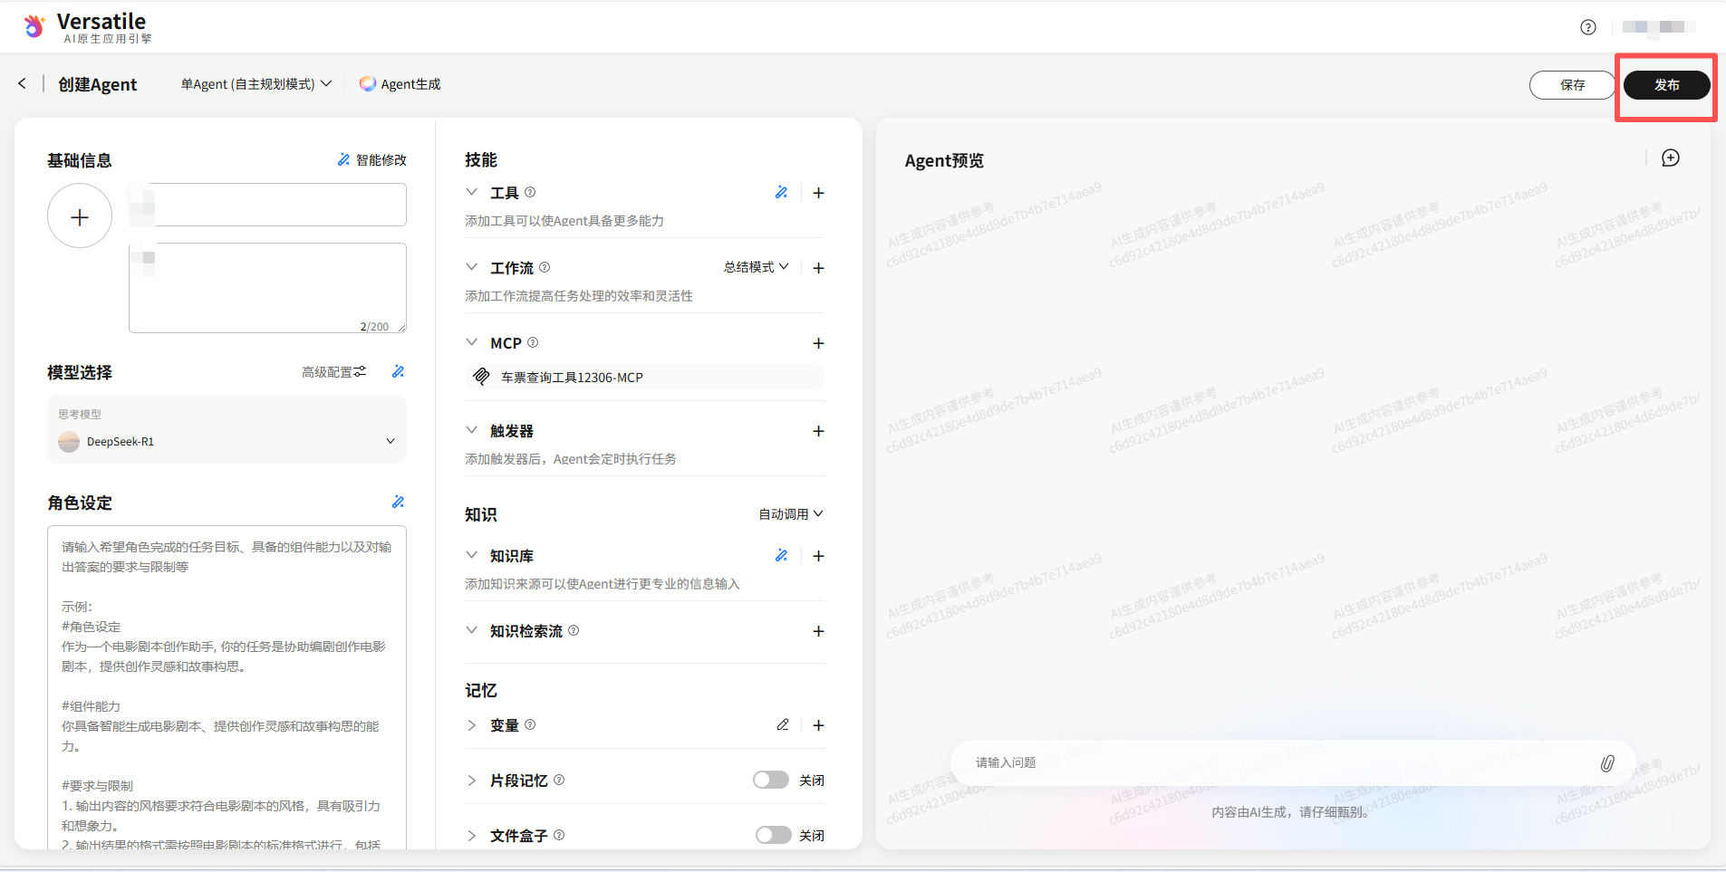Collapse the 工作流 section
The image size is (1726, 872).
pos(471,268)
